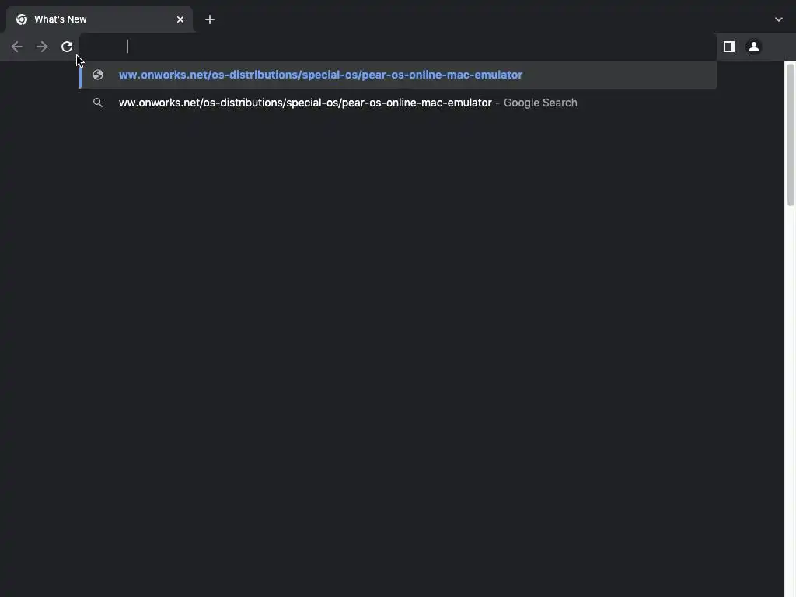Click the Chrome icon on the What's New tab
This screenshot has width=796, height=597.
coord(21,19)
